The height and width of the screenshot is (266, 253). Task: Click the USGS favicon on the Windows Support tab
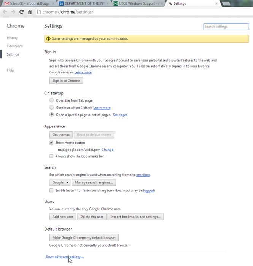[116, 3]
